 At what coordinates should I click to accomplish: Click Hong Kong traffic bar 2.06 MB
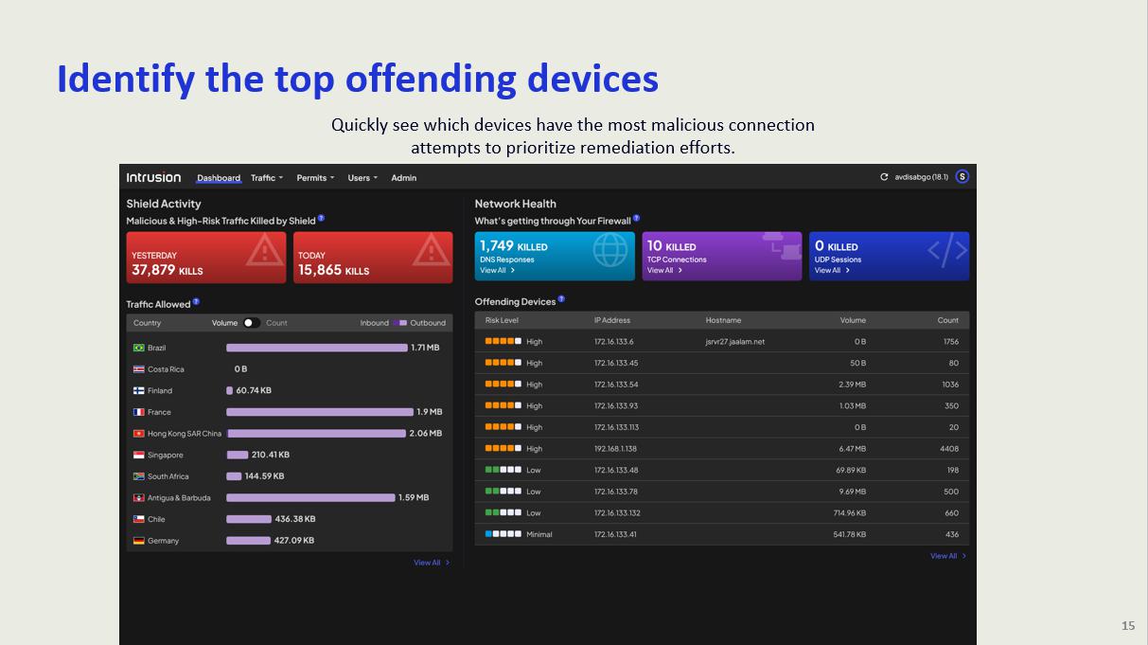(x=316, y=434)
